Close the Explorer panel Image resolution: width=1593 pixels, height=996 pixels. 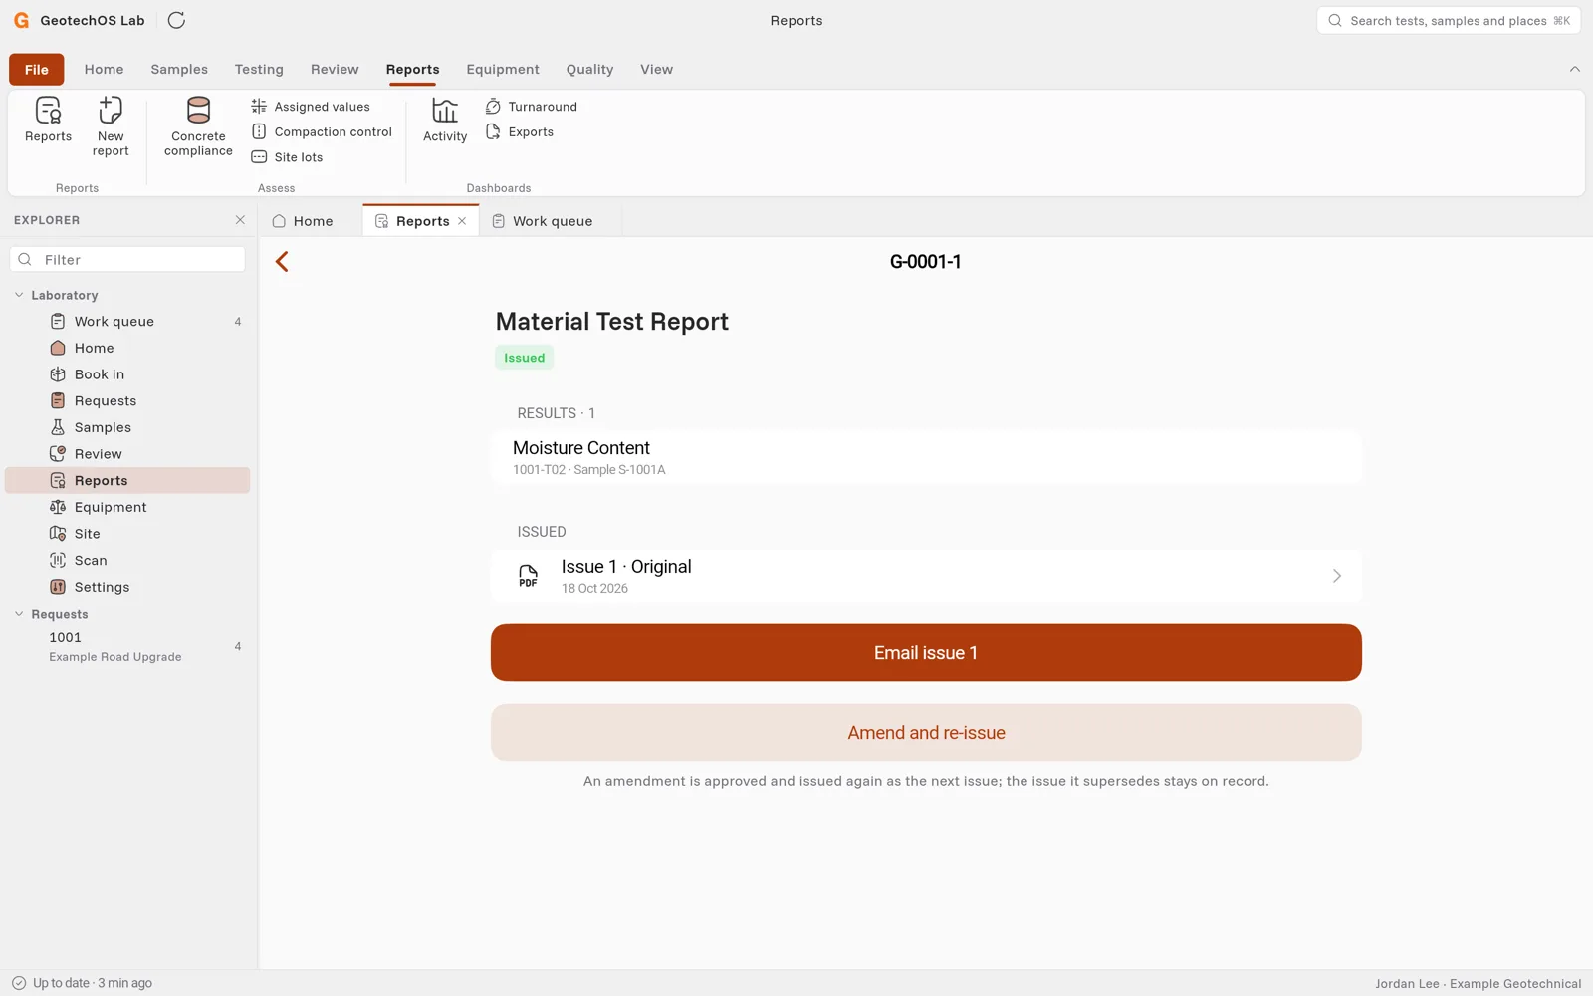coord(240,220)
